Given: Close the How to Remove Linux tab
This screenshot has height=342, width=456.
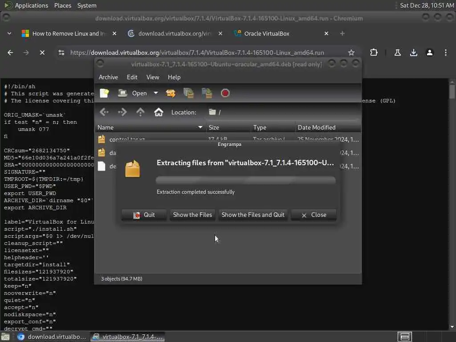Looking at the screenshot, I should [114, 33].
